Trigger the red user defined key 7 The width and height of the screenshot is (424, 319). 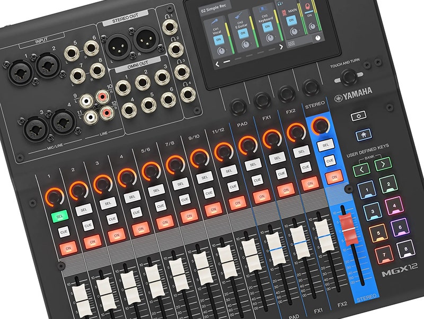coord(384,255)
